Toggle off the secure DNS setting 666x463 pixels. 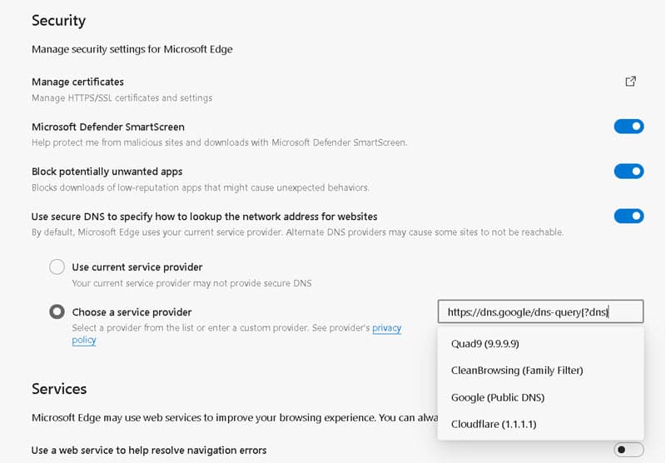point(629,217)
